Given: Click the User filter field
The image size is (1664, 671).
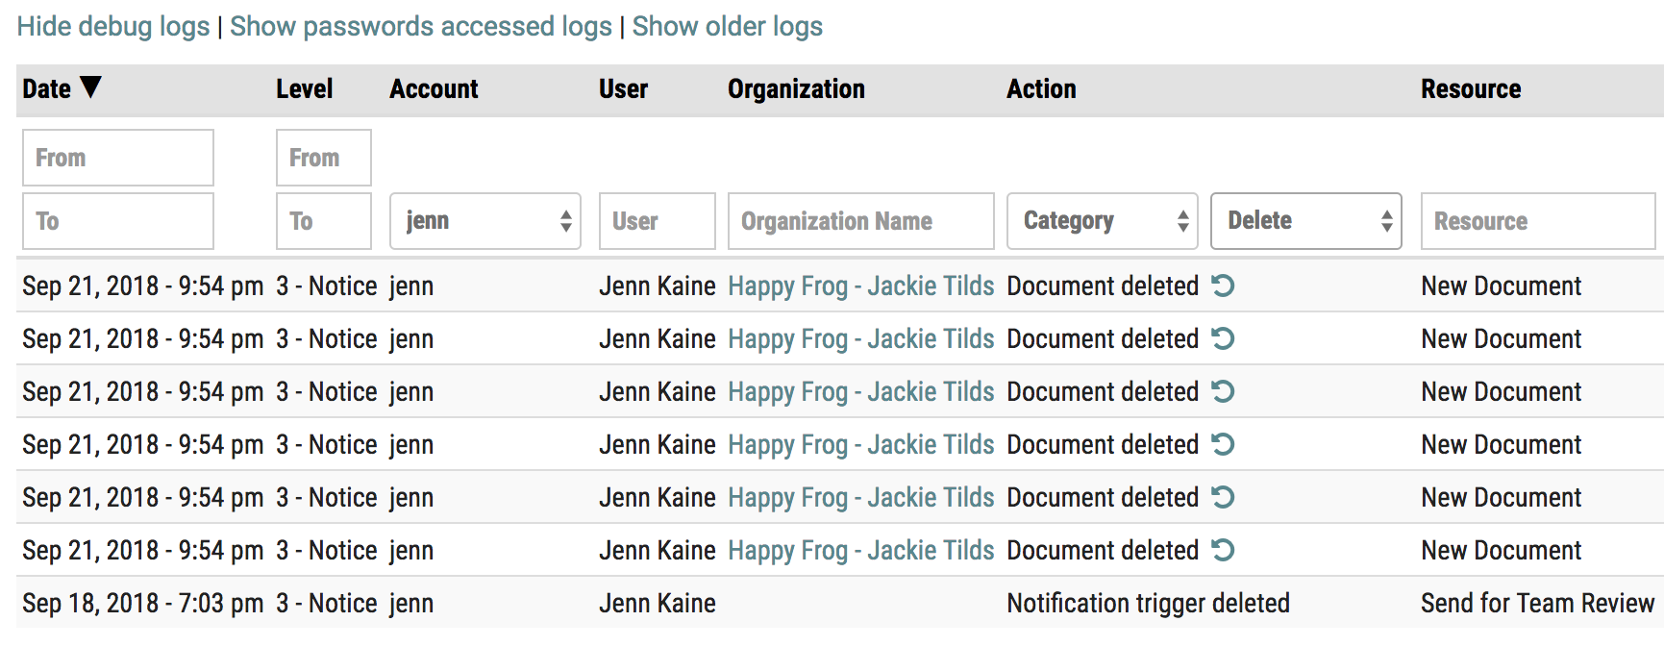Looking at the screenshot, I should 657,221.
